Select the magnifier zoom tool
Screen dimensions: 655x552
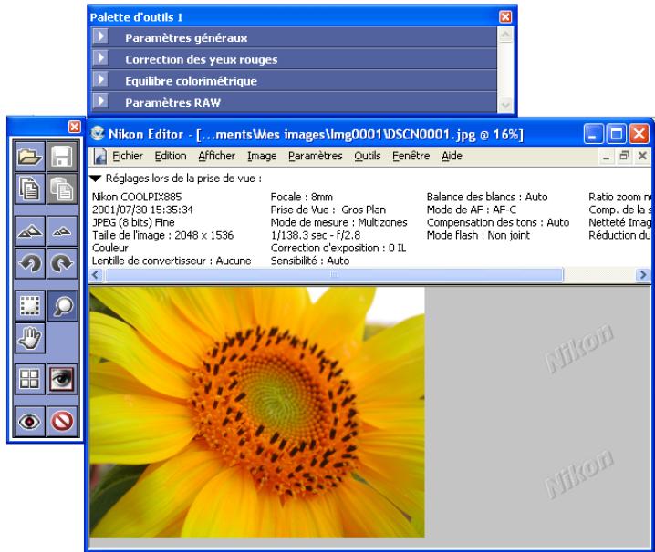pos(62,306)
